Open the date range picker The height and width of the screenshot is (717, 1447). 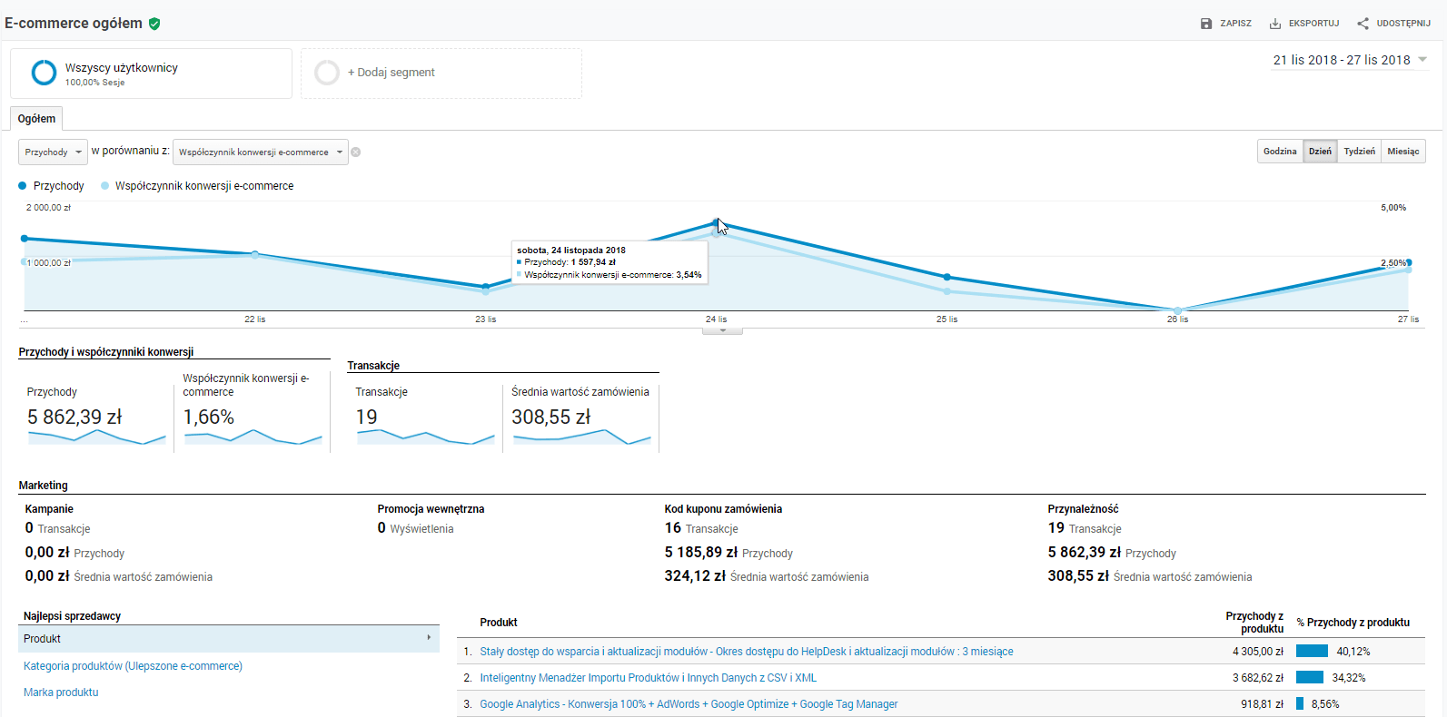coord(1349,60)
